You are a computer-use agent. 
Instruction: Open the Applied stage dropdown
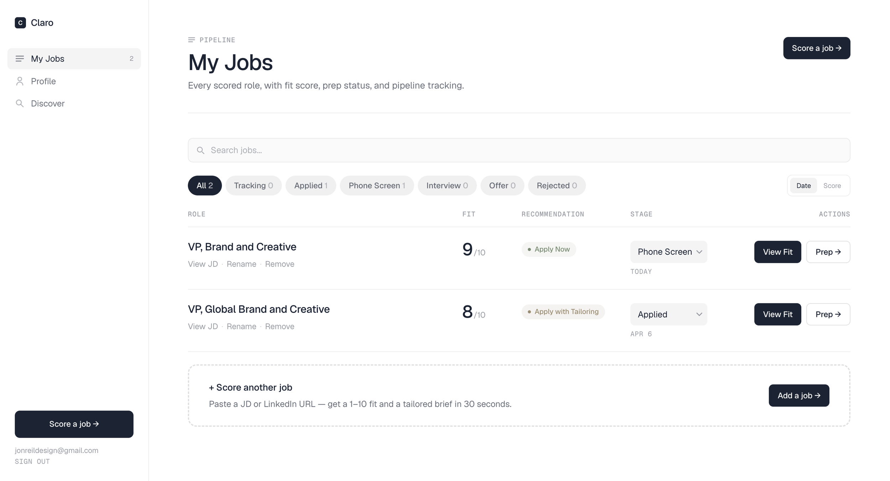tap(669, 314)
